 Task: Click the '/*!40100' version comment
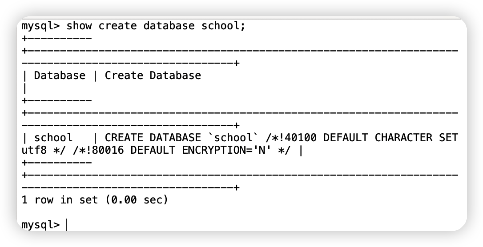tap(291, 138)
